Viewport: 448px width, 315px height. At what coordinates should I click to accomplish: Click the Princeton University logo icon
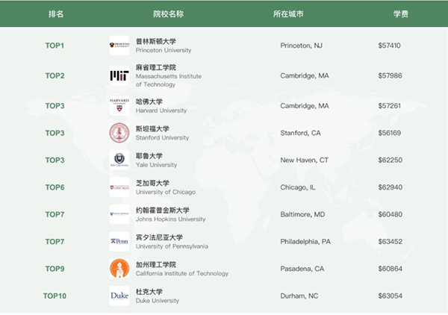pyautogui.click(x=119, y=46)
